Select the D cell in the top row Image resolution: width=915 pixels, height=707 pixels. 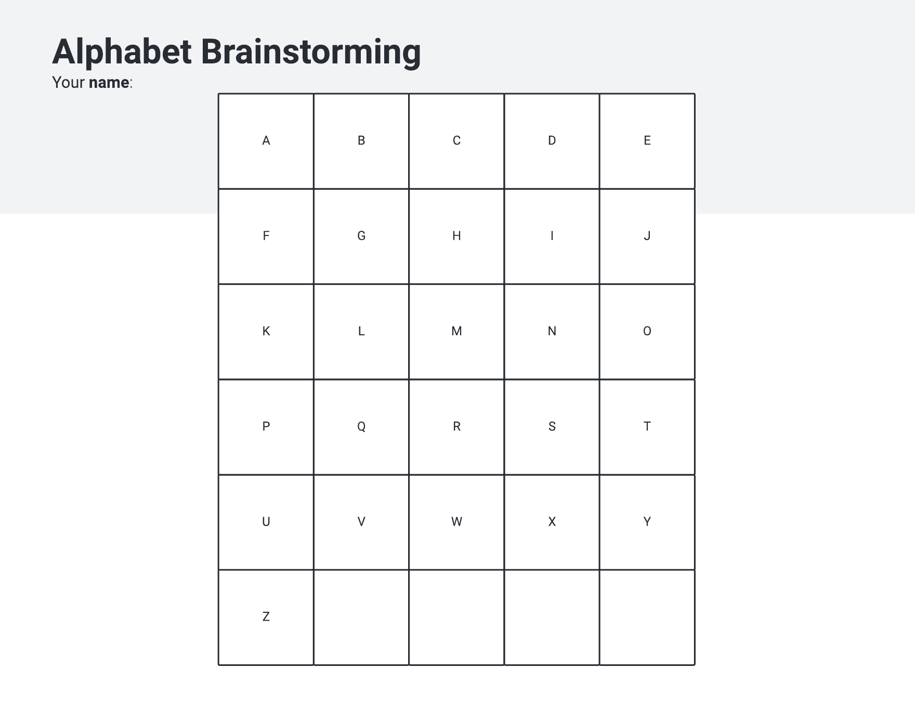pos(552,141)
